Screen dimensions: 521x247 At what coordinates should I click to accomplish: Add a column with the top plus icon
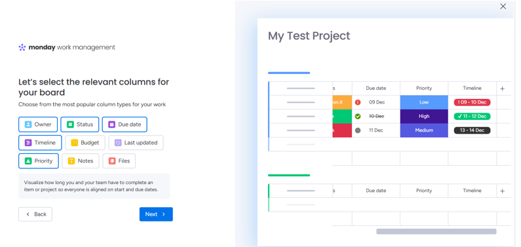click(x=503, y=88)
